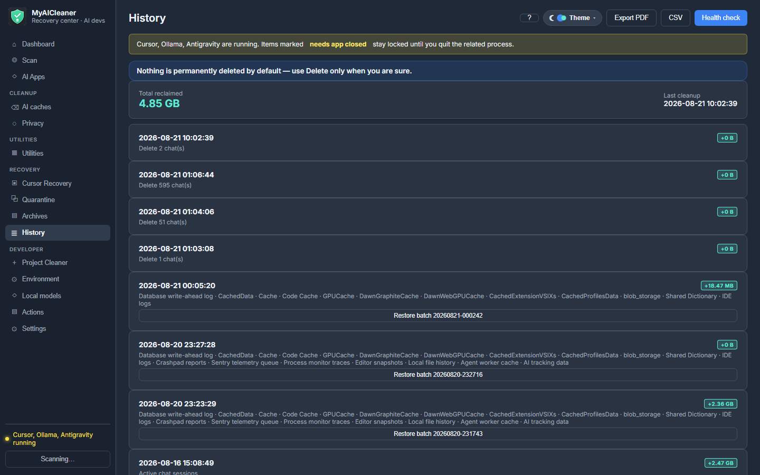
Task: Click the 4.85 GB total reclaimed value
Action: click(x=159, y=103)
